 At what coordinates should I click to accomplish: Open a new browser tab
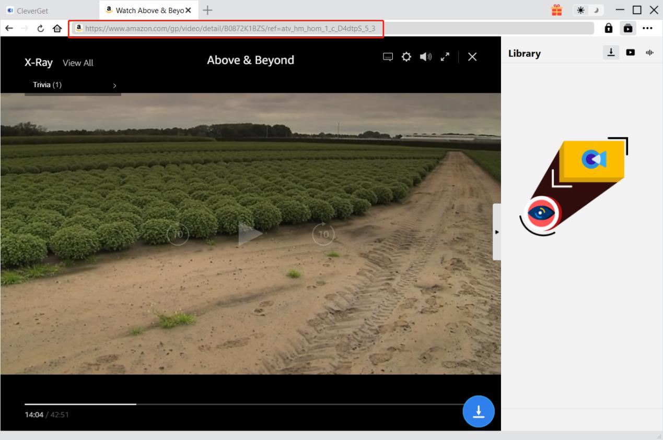point(207,10)
